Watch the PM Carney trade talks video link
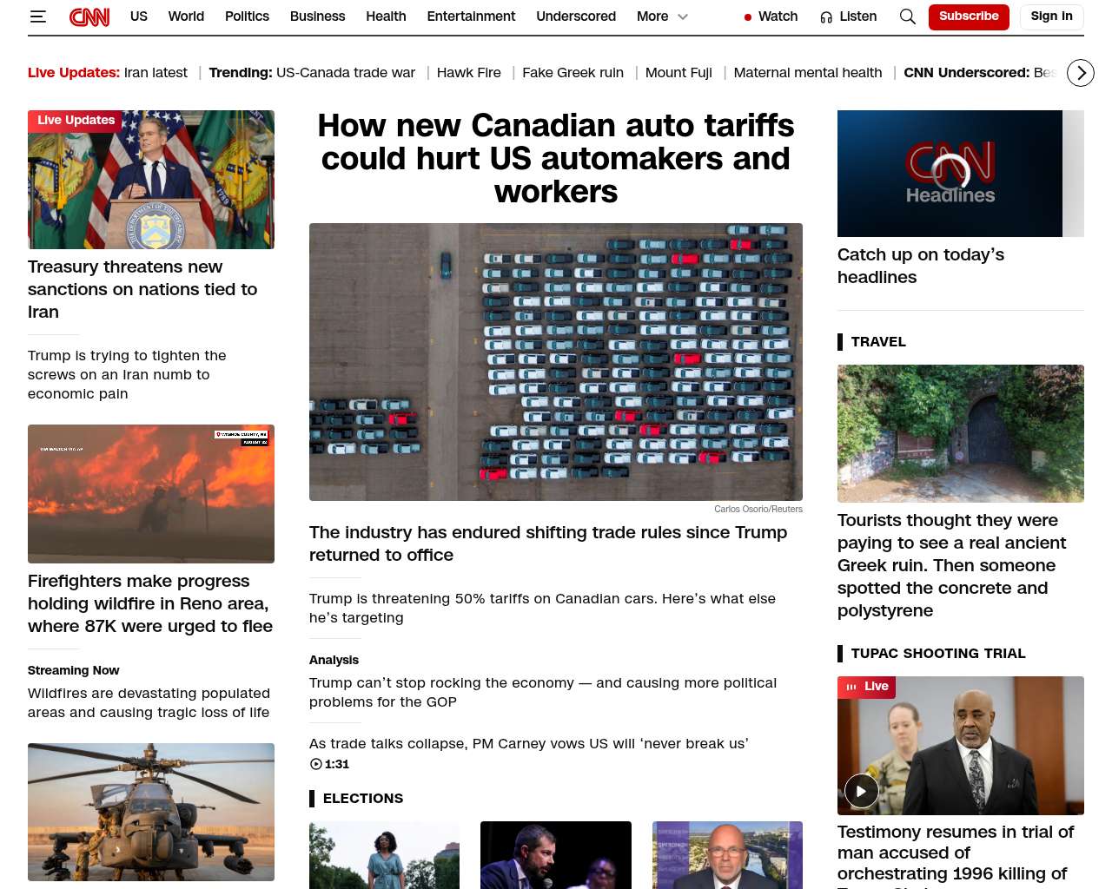The image size is (1112, 889). [529, 743]
